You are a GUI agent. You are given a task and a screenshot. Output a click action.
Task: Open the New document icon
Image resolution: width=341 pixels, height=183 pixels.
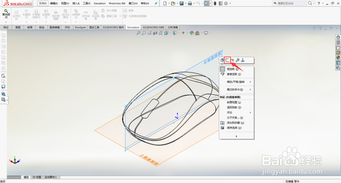[x=165, y=3]
